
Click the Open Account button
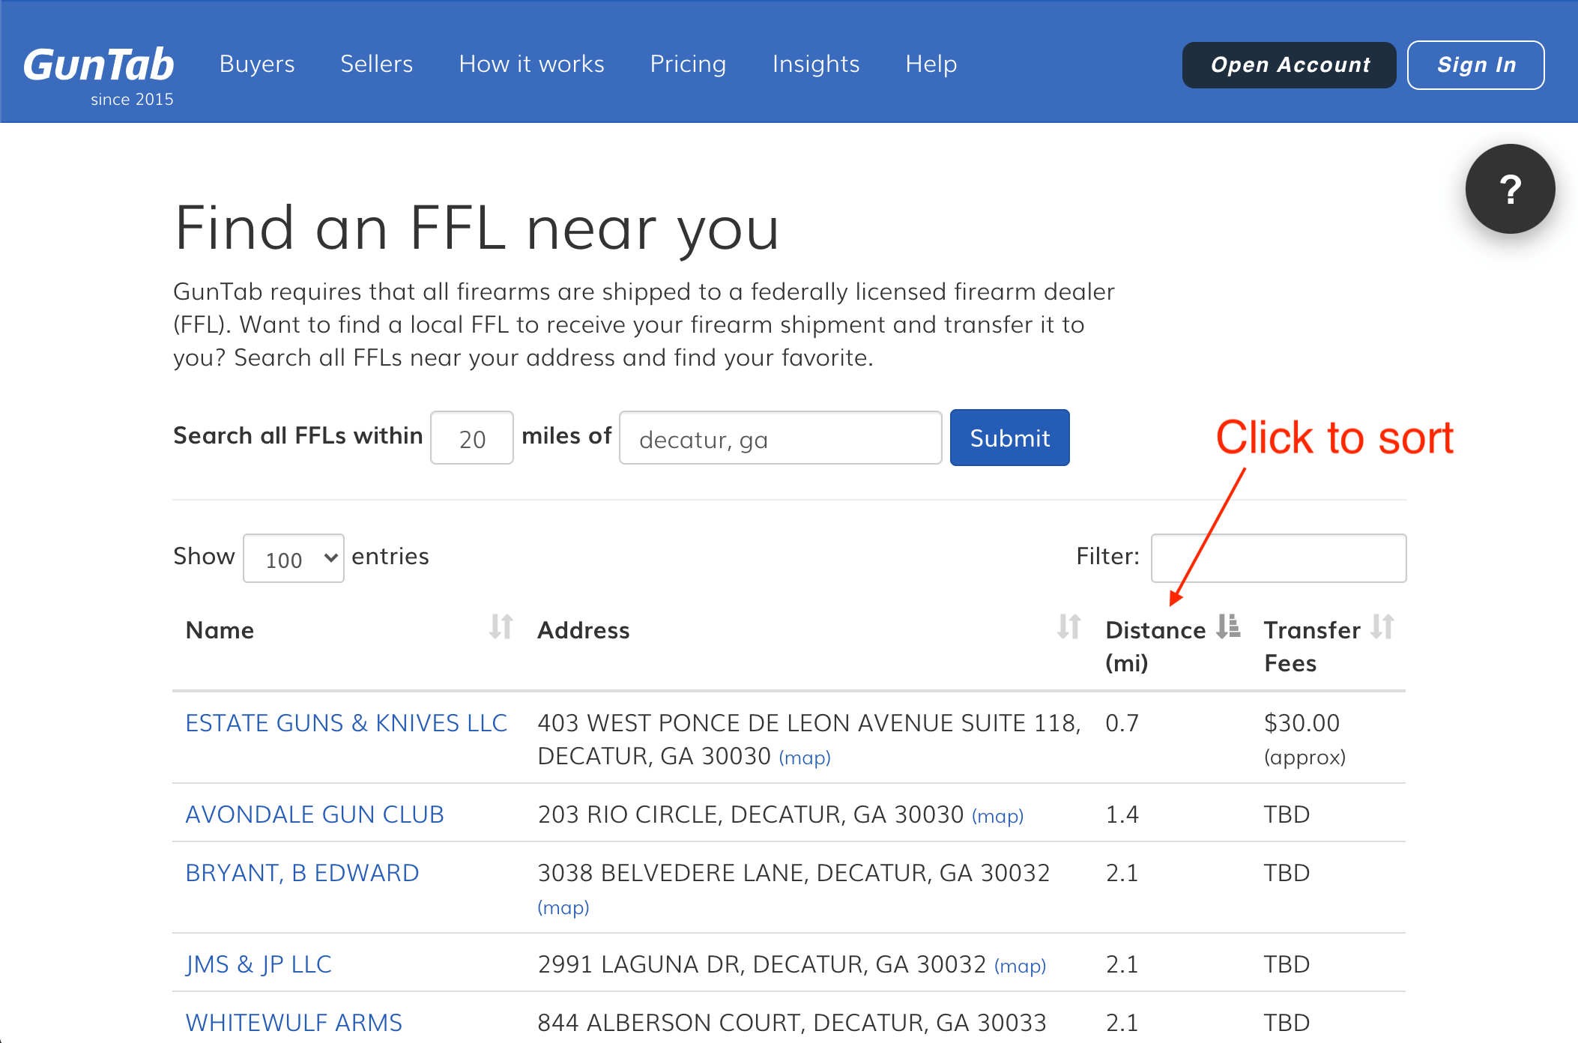click(x=1290, y=65)
